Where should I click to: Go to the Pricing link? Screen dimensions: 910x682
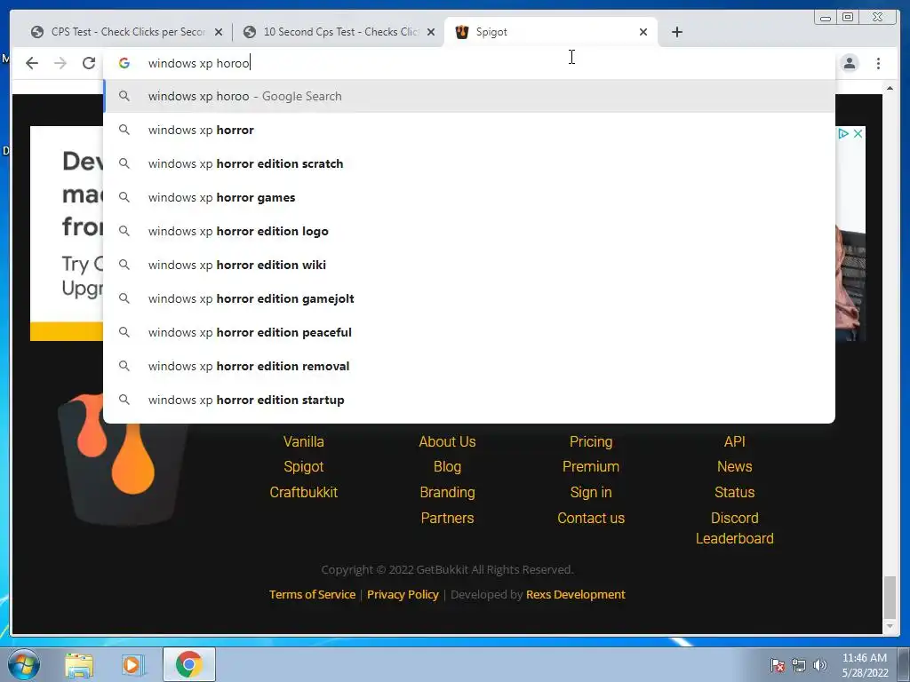(x=591, y=441)
